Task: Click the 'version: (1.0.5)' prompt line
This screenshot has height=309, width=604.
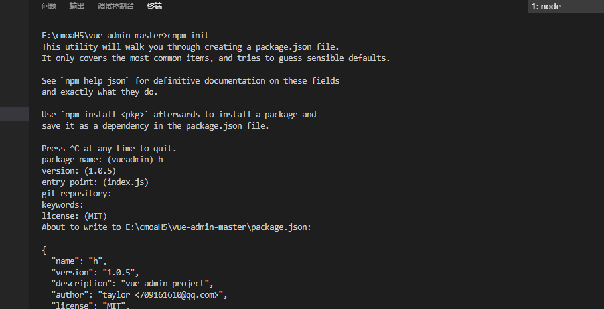Action: click(x=79, y=171)
